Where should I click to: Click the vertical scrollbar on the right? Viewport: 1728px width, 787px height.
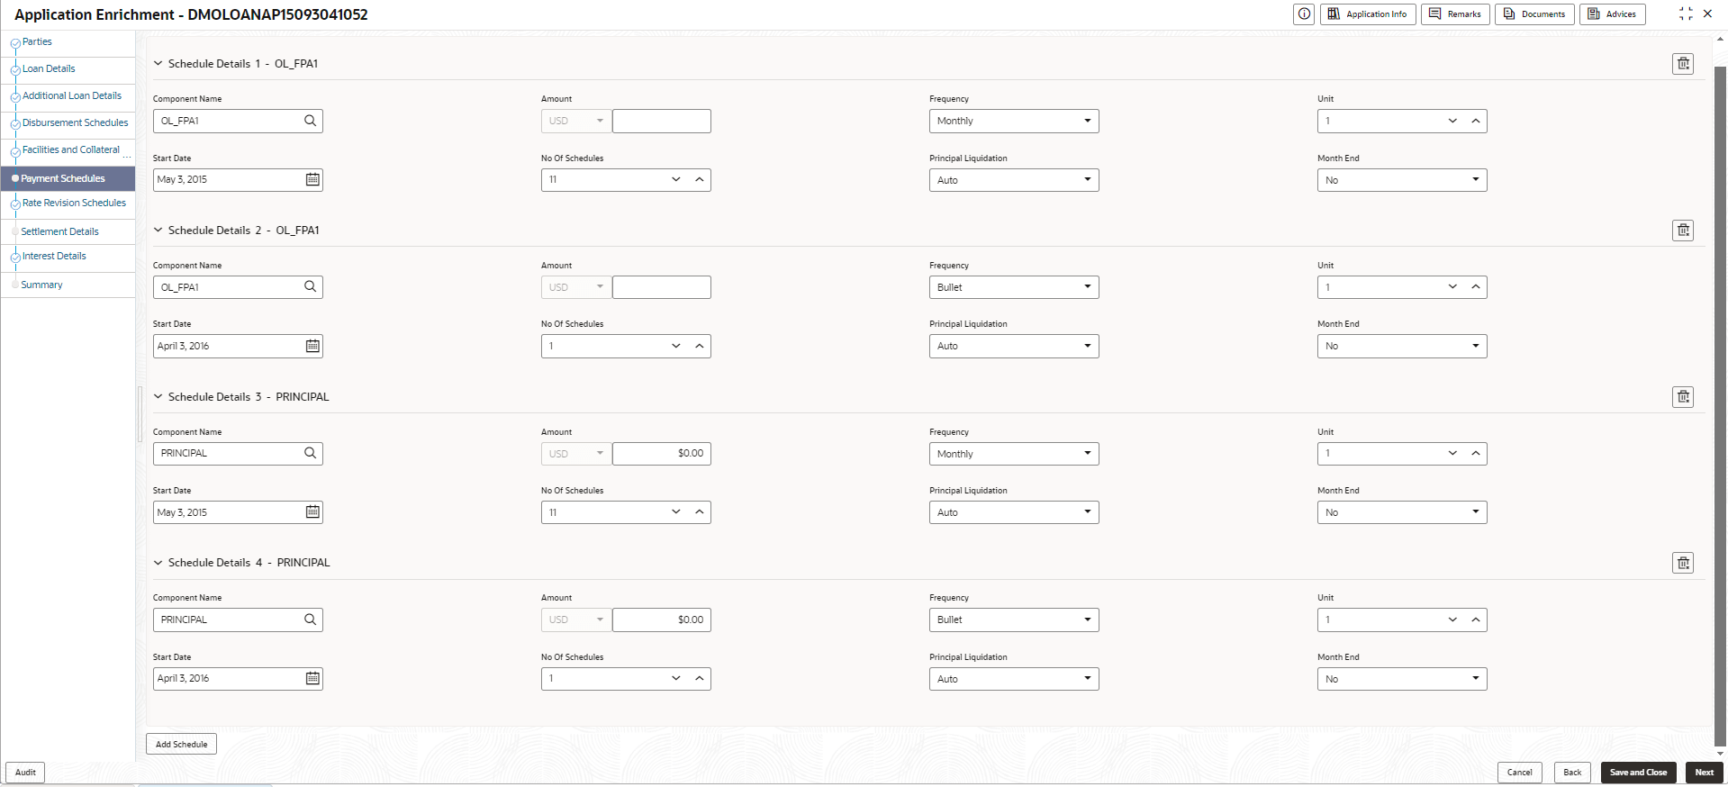[1720, 396]
